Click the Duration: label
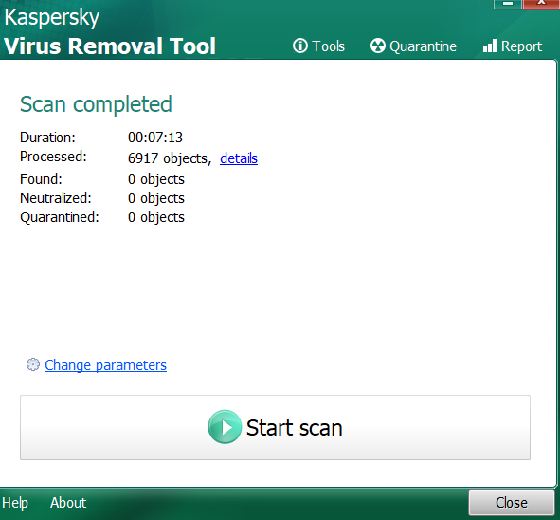The height and width of the screenshot is (520, 560). pyautogui.click(x=48, y=138)
